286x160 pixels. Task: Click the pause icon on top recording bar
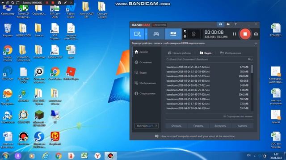pyautogui.click(x=47, y=3)
